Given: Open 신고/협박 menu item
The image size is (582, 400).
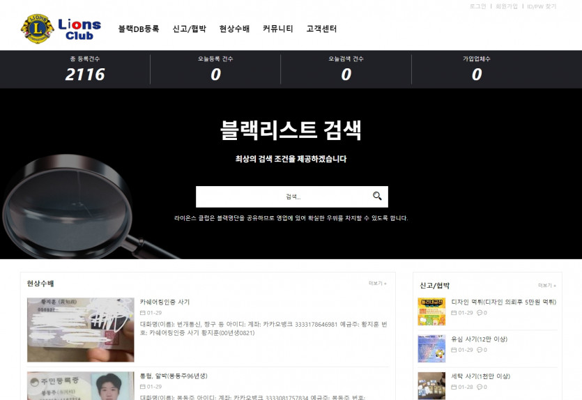Looking at the screenshot, I should tap(189, 29).
